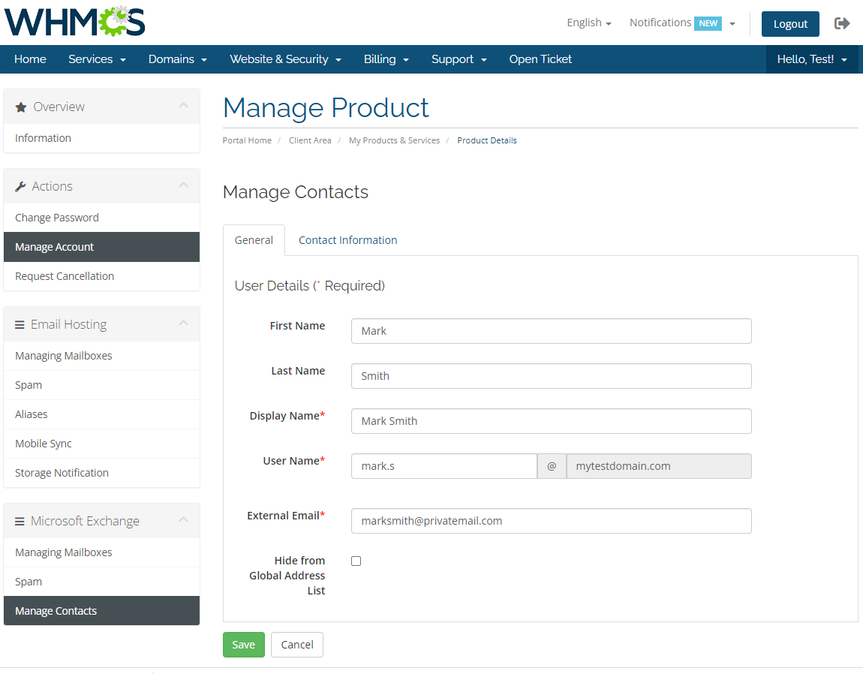Collapse the Actions panel chevron
This screenshot has height=674, width=863.
point(183,185)
